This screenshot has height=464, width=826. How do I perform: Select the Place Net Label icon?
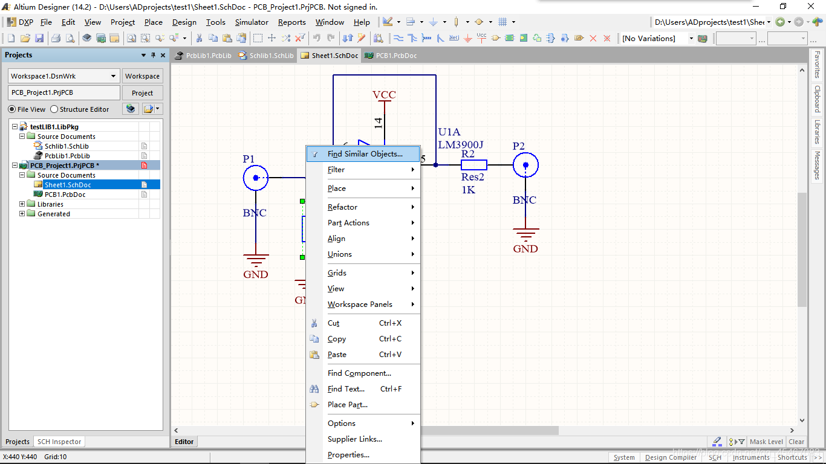pos(454,38)
